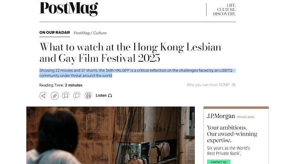The height and width of the screenshot is (164, 292).
Task: Open Why you can trust SCMP
Action: pos(208,85)
